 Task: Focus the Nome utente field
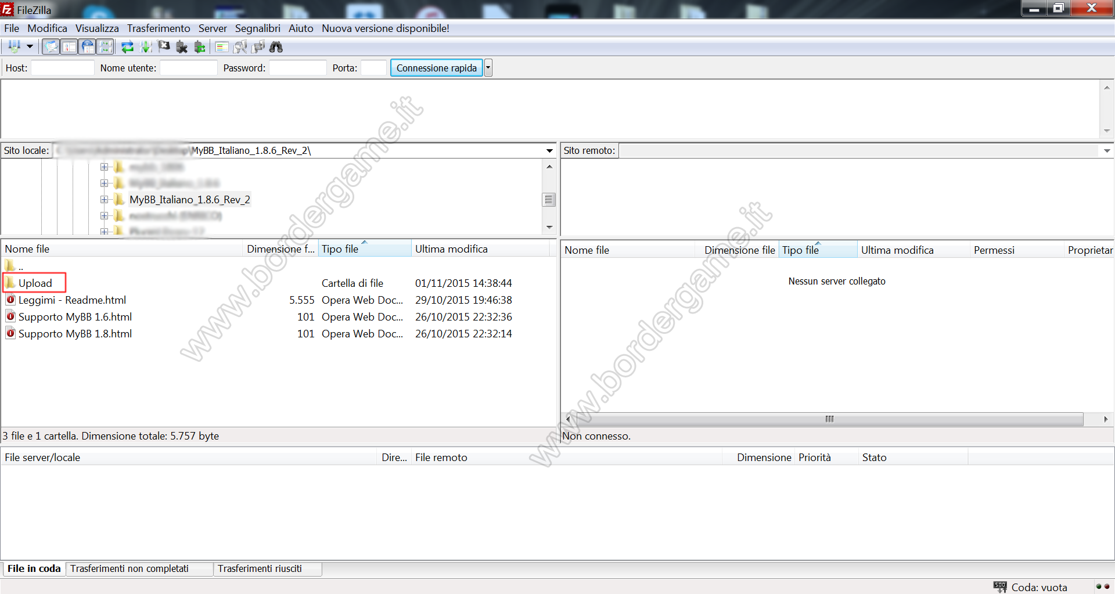click(x=189, y=68)
